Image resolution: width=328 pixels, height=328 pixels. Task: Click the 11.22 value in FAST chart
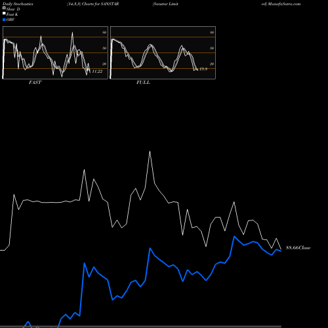click(97, 72)
